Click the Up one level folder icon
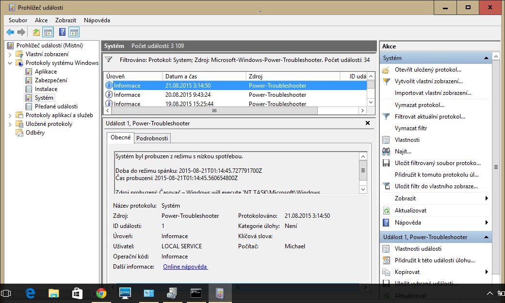Viewport: 505px width, 303px height. 36,32
